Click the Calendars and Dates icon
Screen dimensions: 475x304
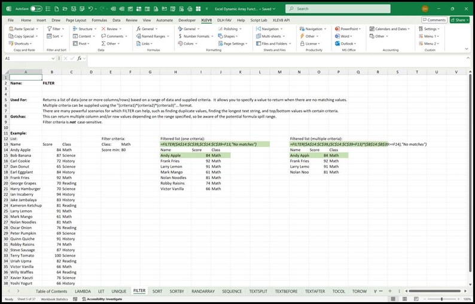click(x=372, y=29)
